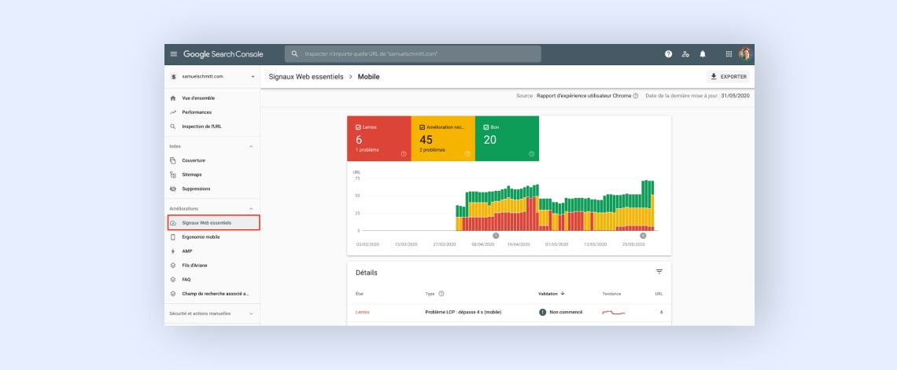Image resolution: width=897 pixels, height=370 pixels.
Task: Toggle the Amélioration nécessaire checkbox
Action: (x=423, y=127)
